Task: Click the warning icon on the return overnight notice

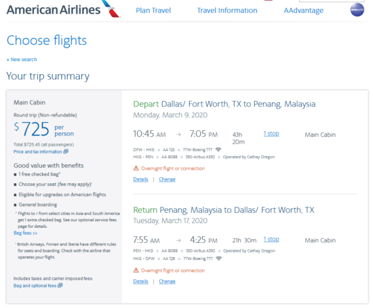Action: 136,271
